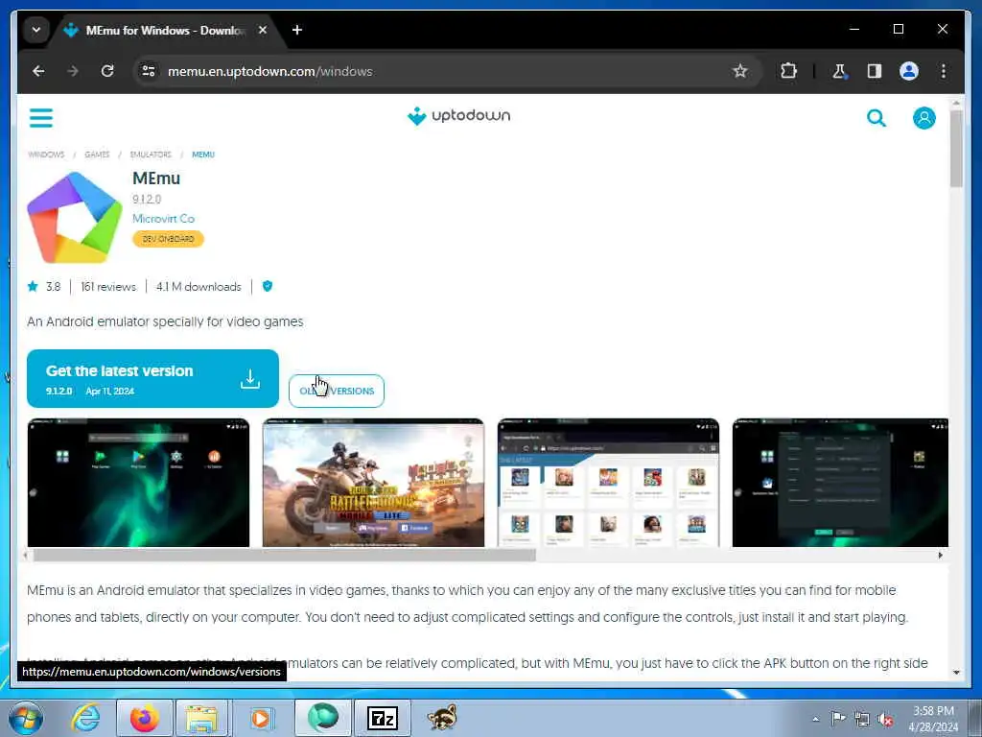Viewport: 982px width, 737px height.
Task: Click the screenshots horizontal scrollbar thumb
Action: point(284,556)
